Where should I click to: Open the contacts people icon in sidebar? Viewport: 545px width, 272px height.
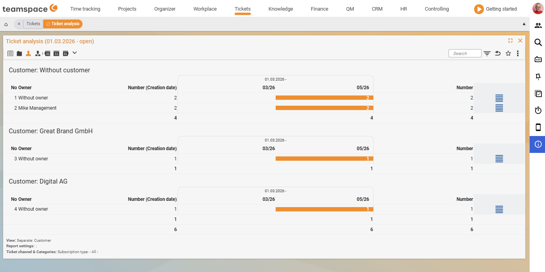point(538,26)
